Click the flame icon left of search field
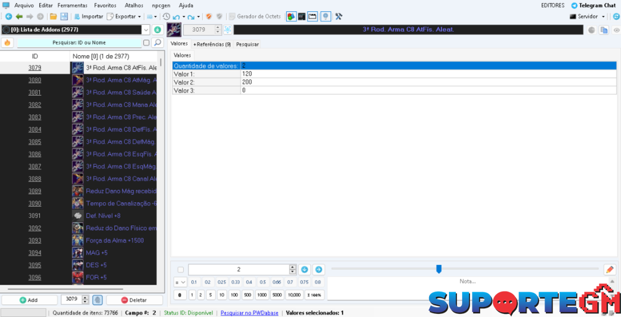Screen dimensions: 621x317 click(x=7, y=43)
